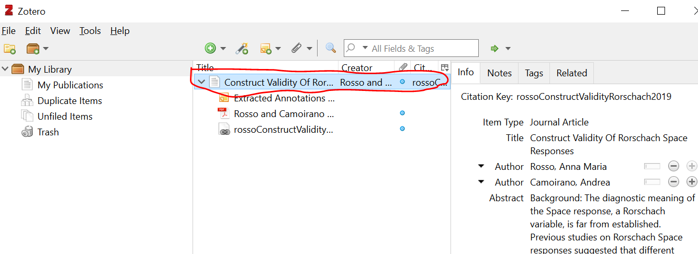
Task: Select My Publications
Action: pyautogui.click(x=70, y=85)
